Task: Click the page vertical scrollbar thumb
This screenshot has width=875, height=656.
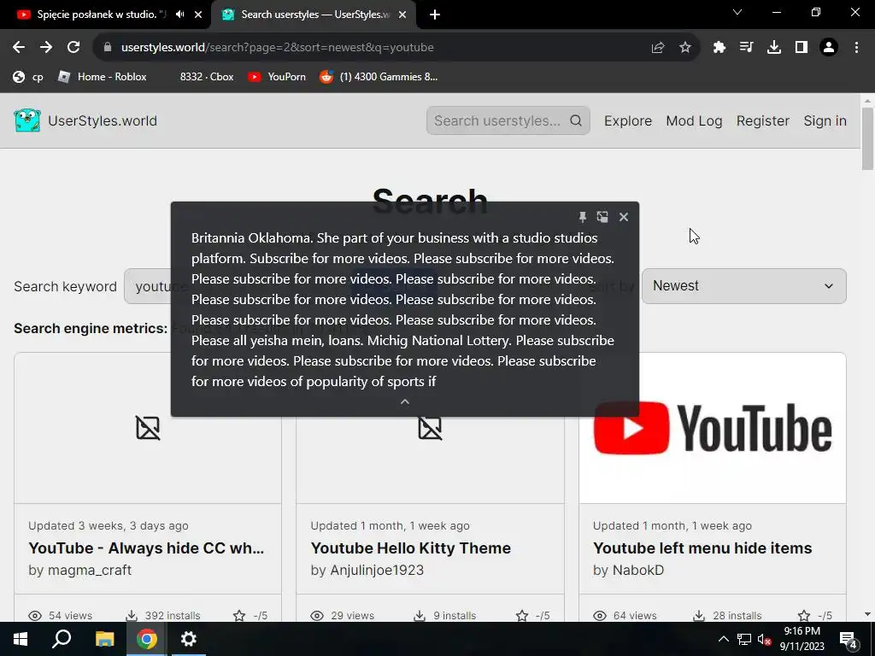Action: [x=867, y=139]
